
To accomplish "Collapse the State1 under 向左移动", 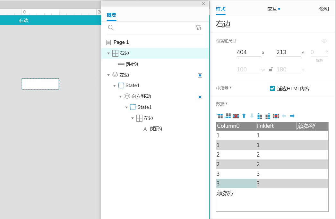I will 126,107.
